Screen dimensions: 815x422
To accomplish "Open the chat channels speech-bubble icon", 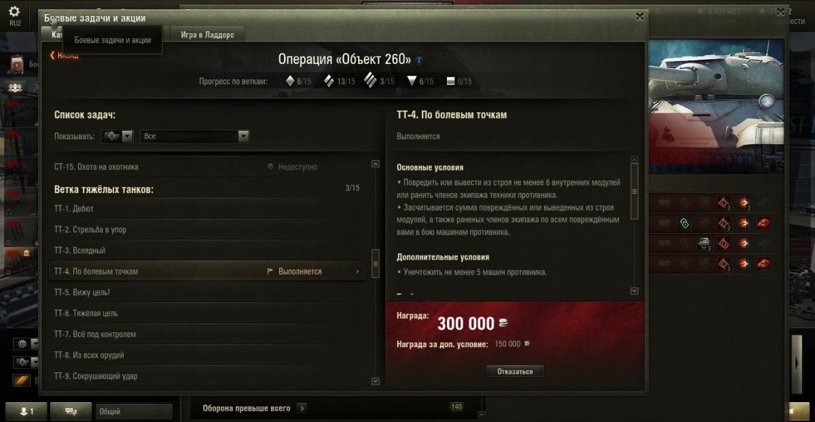I will (x=70, y=411).
